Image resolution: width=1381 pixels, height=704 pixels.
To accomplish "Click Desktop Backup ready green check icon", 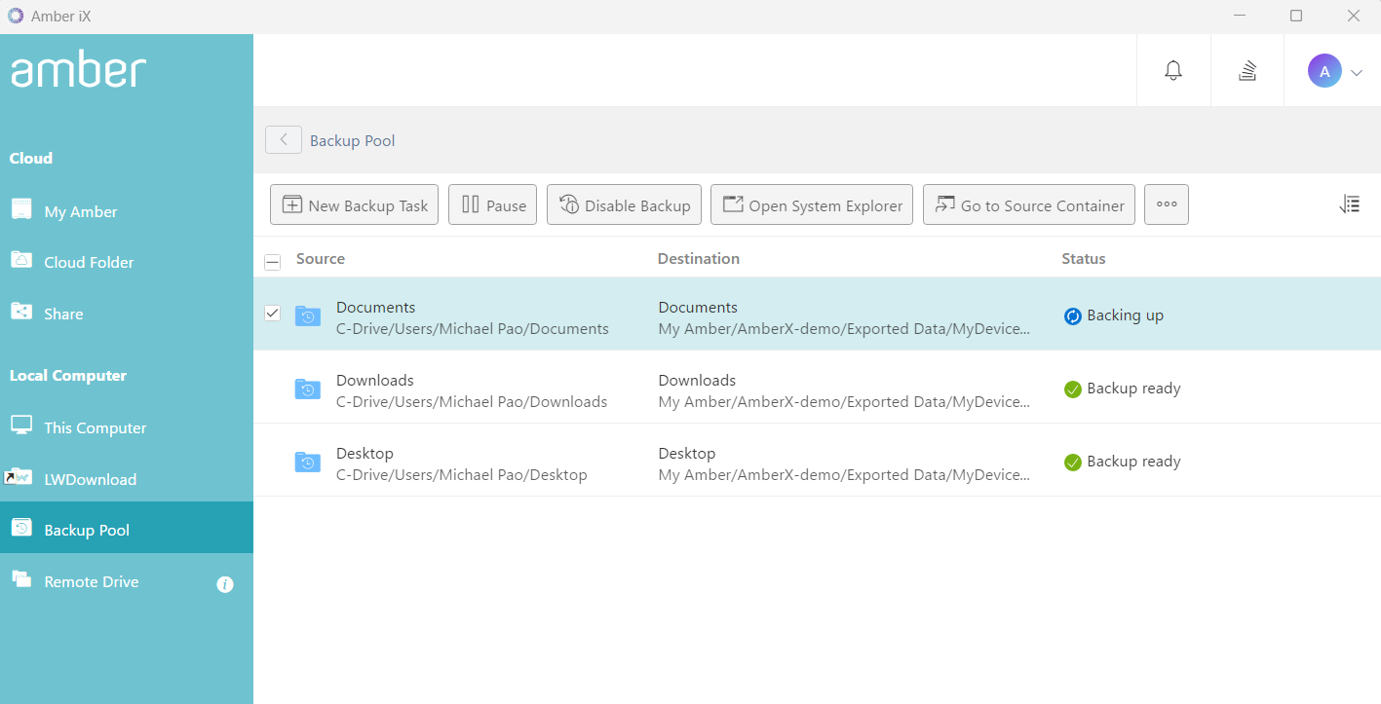I will pos(1073,463).
